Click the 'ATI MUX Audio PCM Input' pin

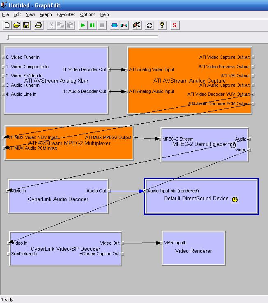32,148
